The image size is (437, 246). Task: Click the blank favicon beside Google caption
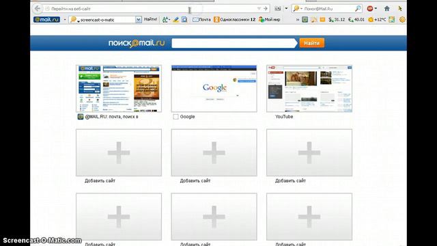coord(175,117)
